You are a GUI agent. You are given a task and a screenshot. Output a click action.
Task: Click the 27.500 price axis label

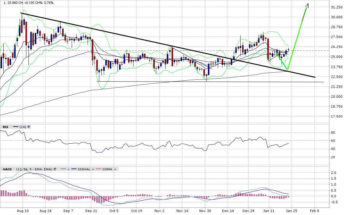point(337,37)
